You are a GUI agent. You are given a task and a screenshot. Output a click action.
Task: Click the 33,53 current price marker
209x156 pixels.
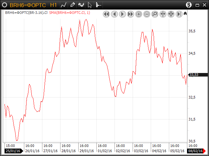tap(194, 75)
